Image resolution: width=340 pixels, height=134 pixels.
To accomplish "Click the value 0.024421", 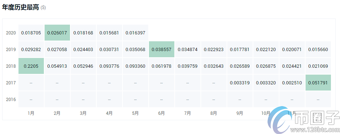I will (x=292, y=66).
